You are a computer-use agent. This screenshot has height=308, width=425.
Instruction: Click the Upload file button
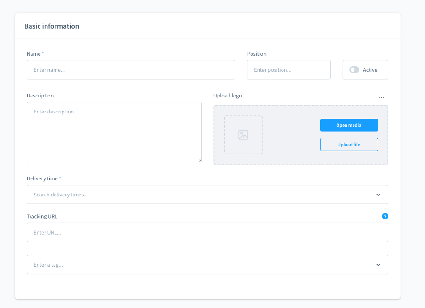click(349, 145)
